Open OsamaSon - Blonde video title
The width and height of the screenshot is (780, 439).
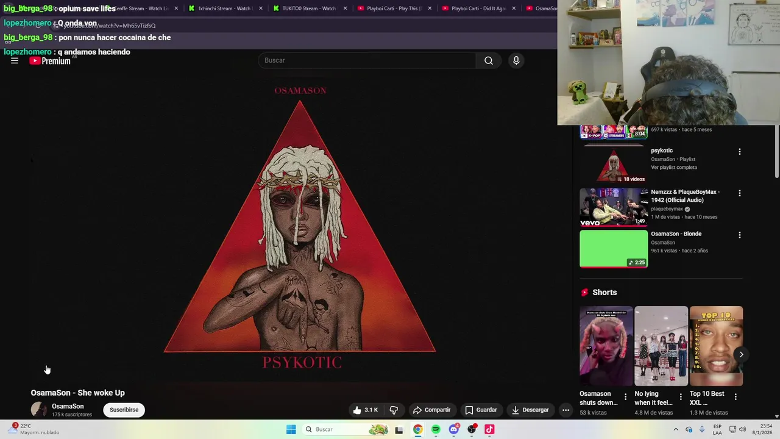676,234
